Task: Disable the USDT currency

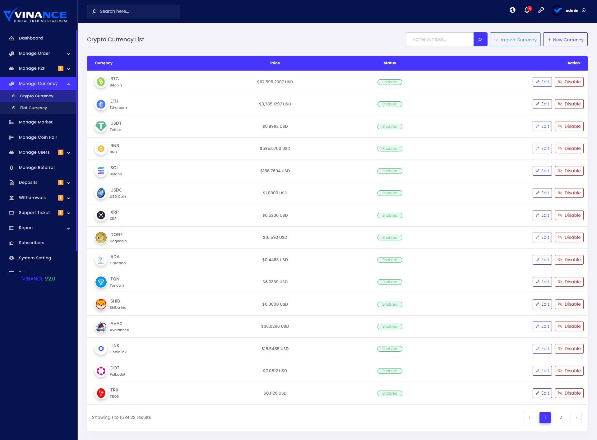Action: pos(569,126)
